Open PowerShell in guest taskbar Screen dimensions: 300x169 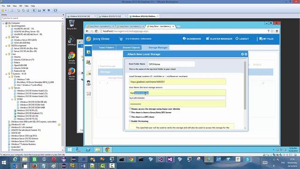pos(88,150)
